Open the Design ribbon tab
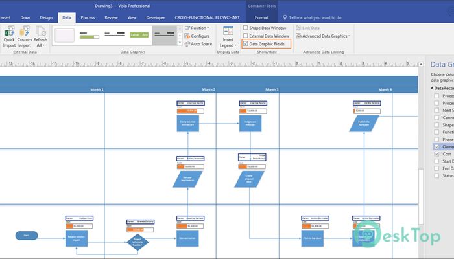This screenshot has width=454, height=259. point(46,17)
